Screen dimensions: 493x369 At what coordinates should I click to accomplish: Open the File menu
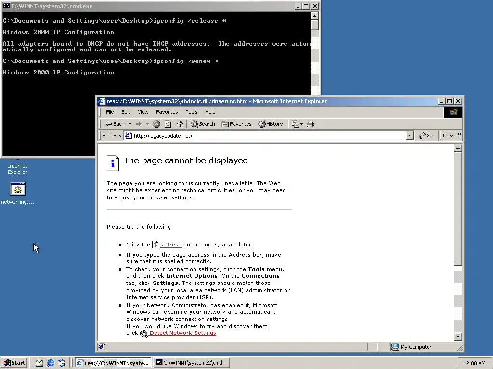pos(110,112)
